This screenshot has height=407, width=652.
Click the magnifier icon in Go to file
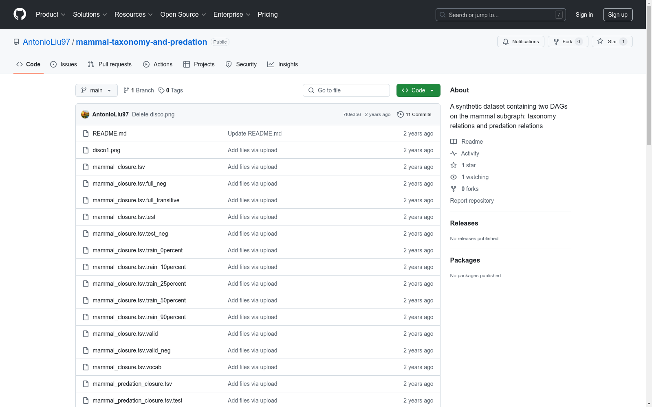(x=311, y=90)
